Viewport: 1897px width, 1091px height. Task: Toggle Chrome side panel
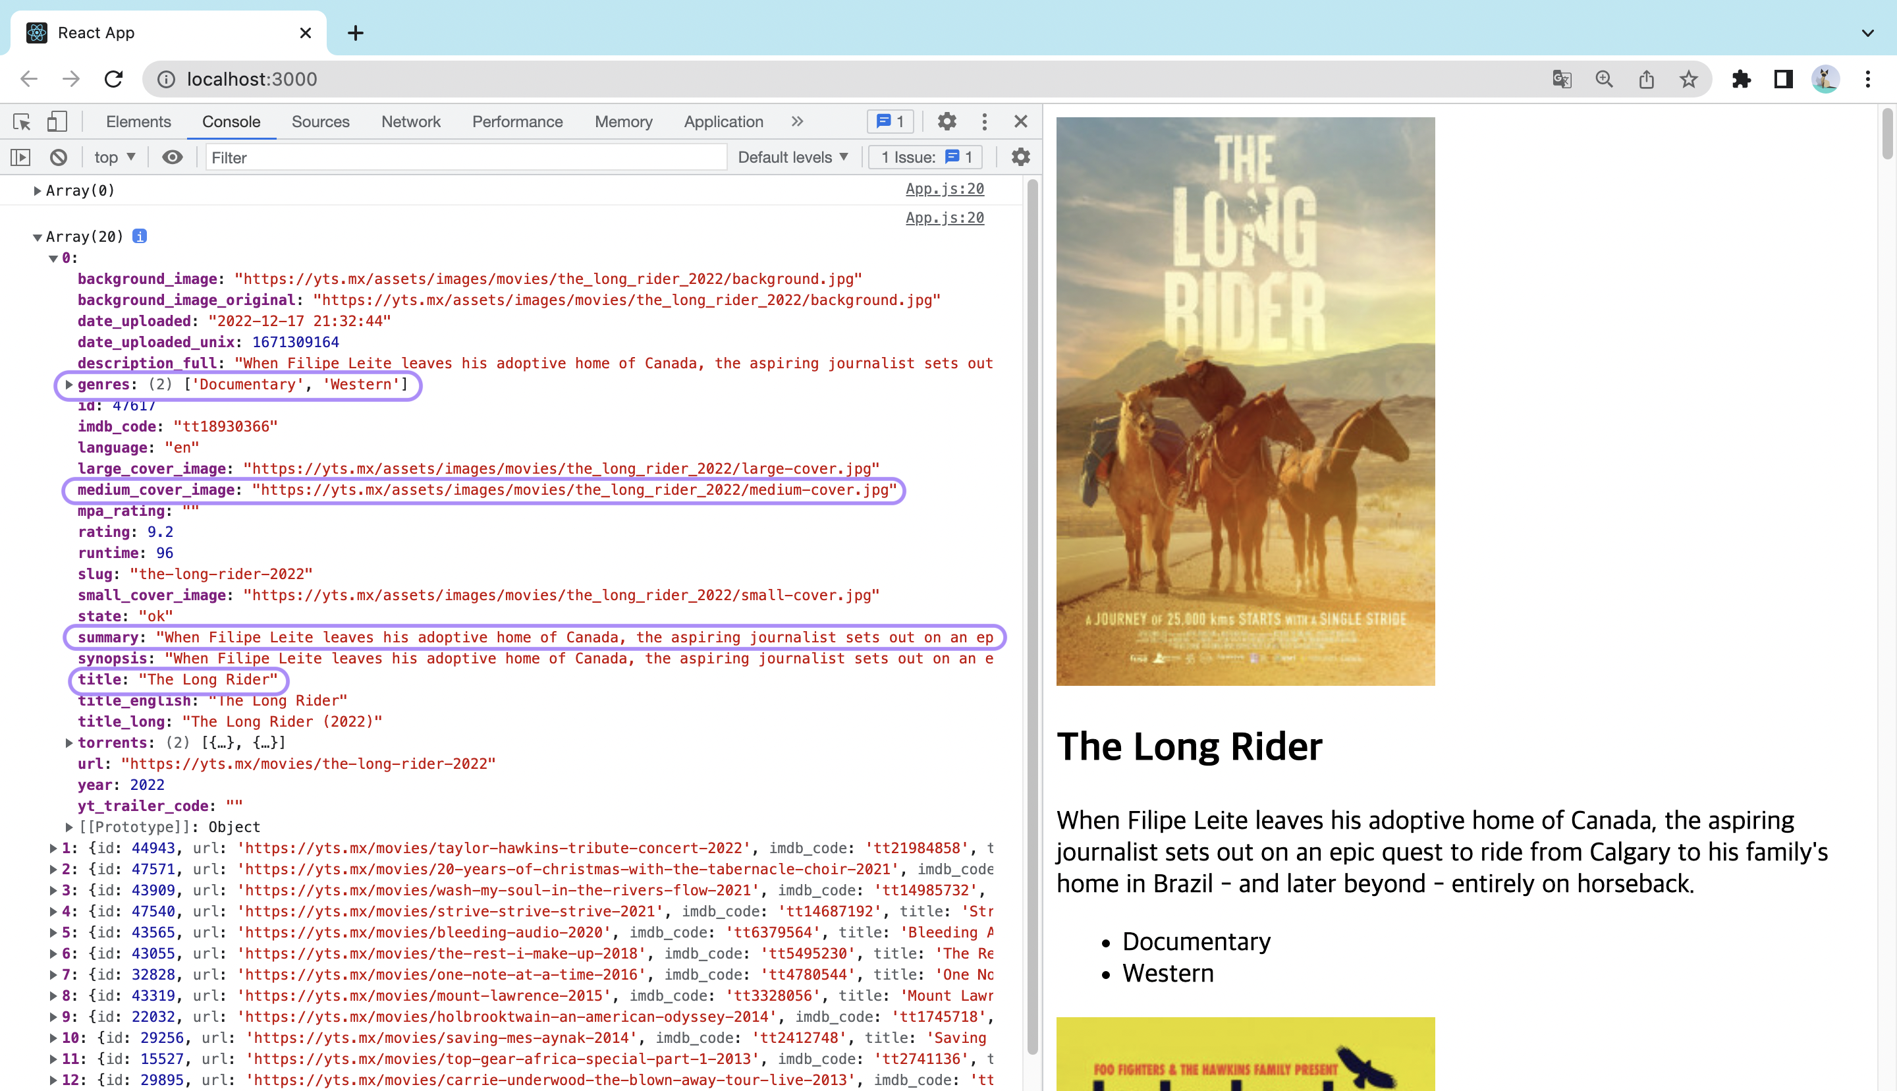click(1783, 78)
